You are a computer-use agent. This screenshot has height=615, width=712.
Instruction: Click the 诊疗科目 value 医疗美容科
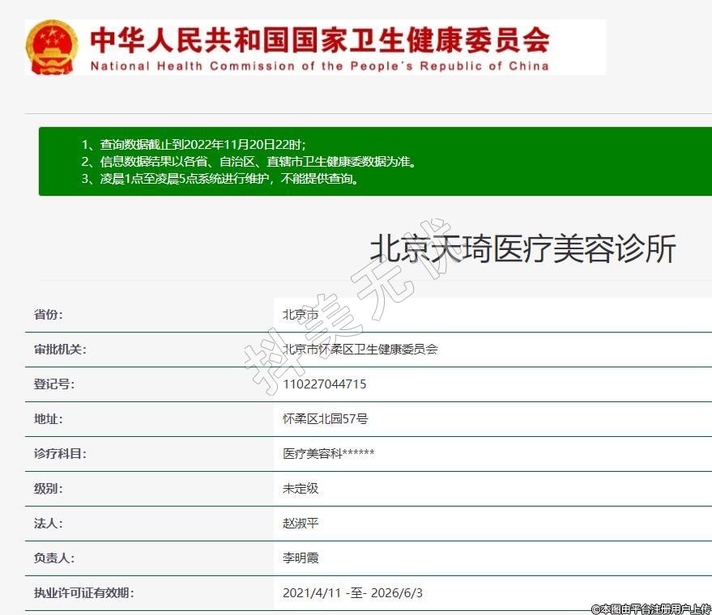(x=328, y=454)
